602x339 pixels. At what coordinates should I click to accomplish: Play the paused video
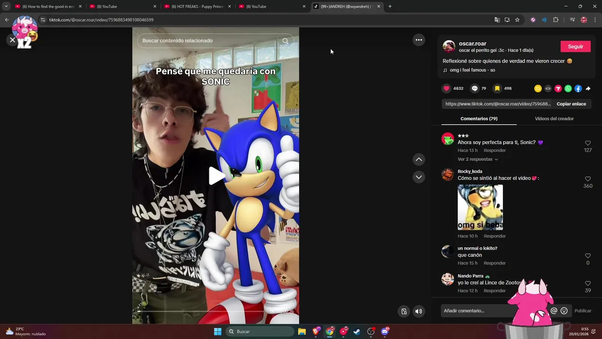[x=216, y=176]
